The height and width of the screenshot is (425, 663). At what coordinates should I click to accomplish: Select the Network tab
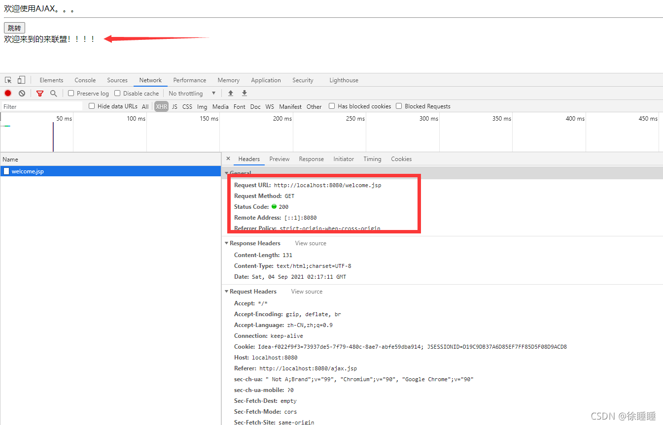[x=150, y=80]
